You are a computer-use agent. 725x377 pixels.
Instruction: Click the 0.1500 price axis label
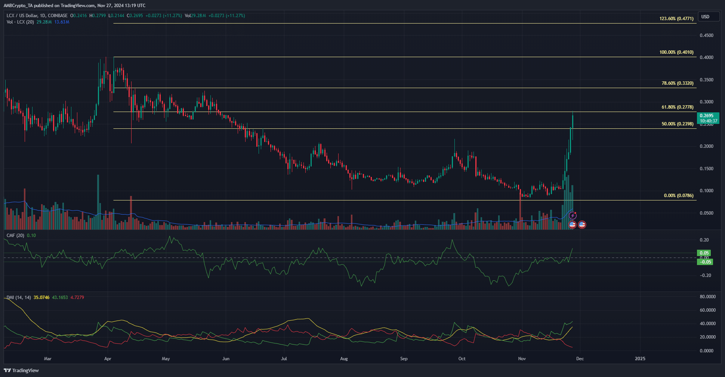[x=706, y=169]
